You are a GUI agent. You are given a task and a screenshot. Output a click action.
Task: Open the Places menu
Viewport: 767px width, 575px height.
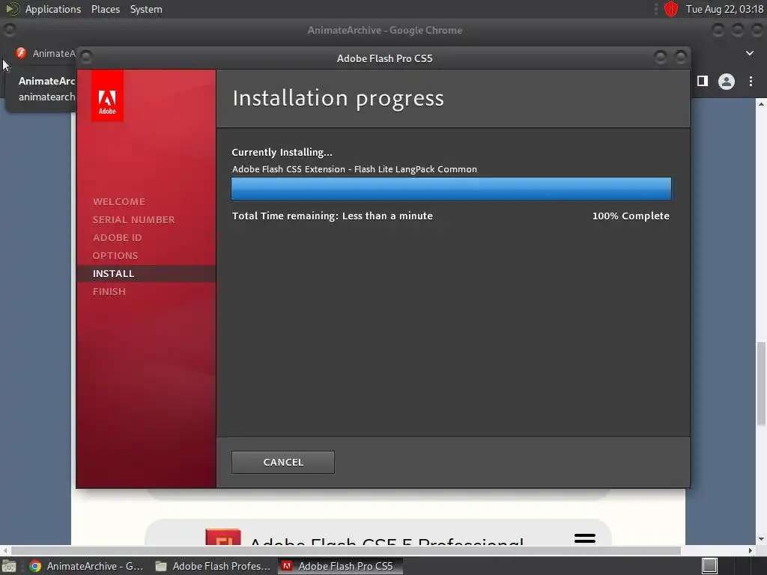pos(105,9)
